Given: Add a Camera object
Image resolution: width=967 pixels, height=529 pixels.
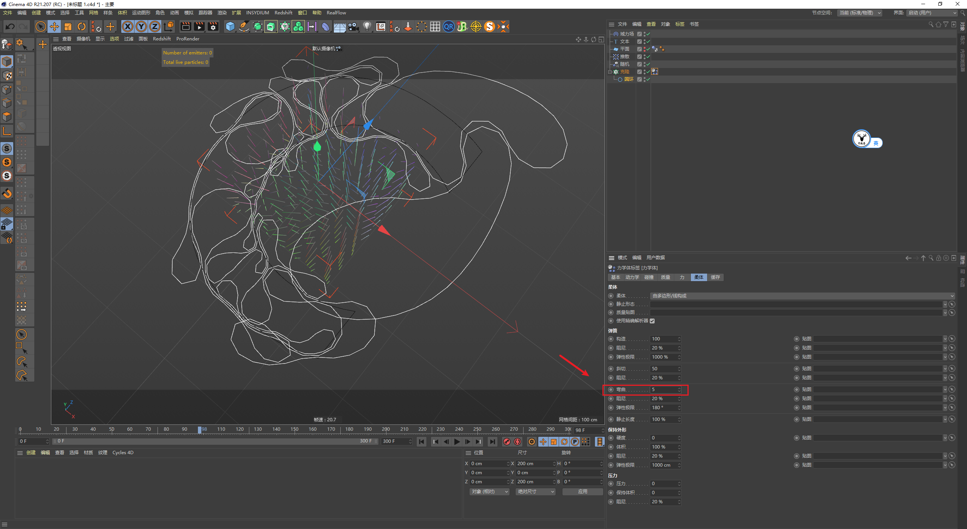Looking at the screenshot, I should [353, 26].
